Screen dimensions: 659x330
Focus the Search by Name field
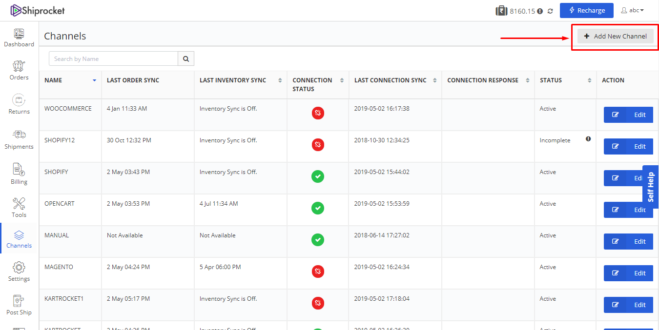(x=113, y=58)
